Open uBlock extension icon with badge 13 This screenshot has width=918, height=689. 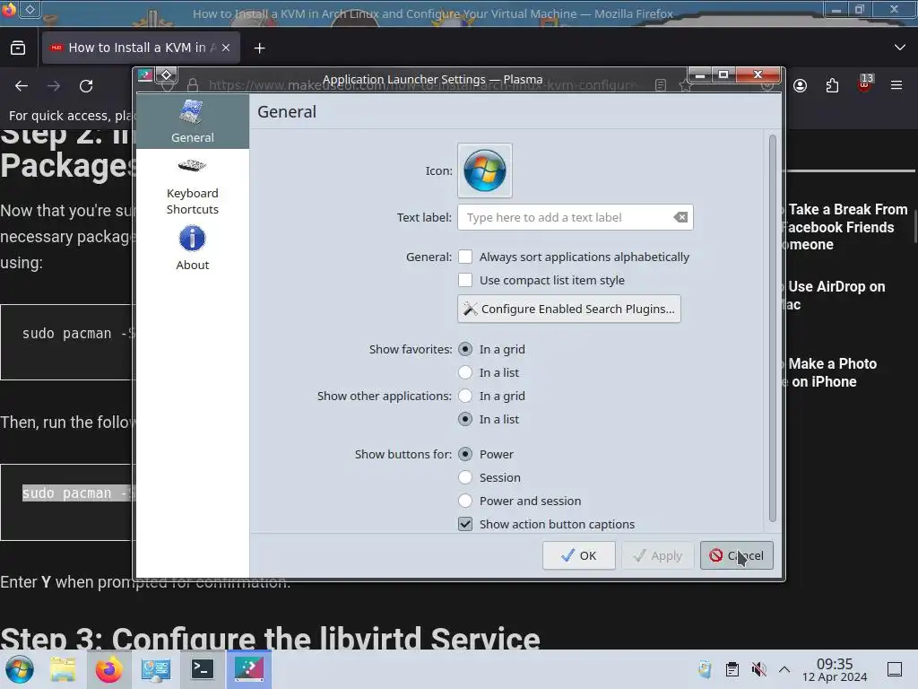865,83
